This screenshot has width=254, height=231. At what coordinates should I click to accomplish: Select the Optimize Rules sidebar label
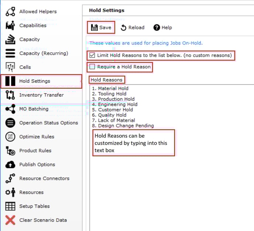tap(37, 137)
